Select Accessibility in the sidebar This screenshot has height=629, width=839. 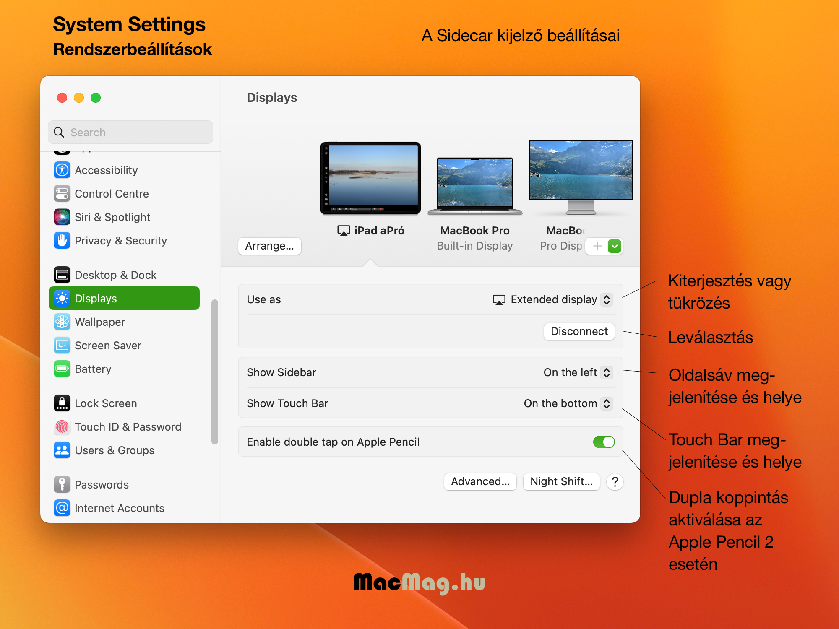(x=124, y=170)
